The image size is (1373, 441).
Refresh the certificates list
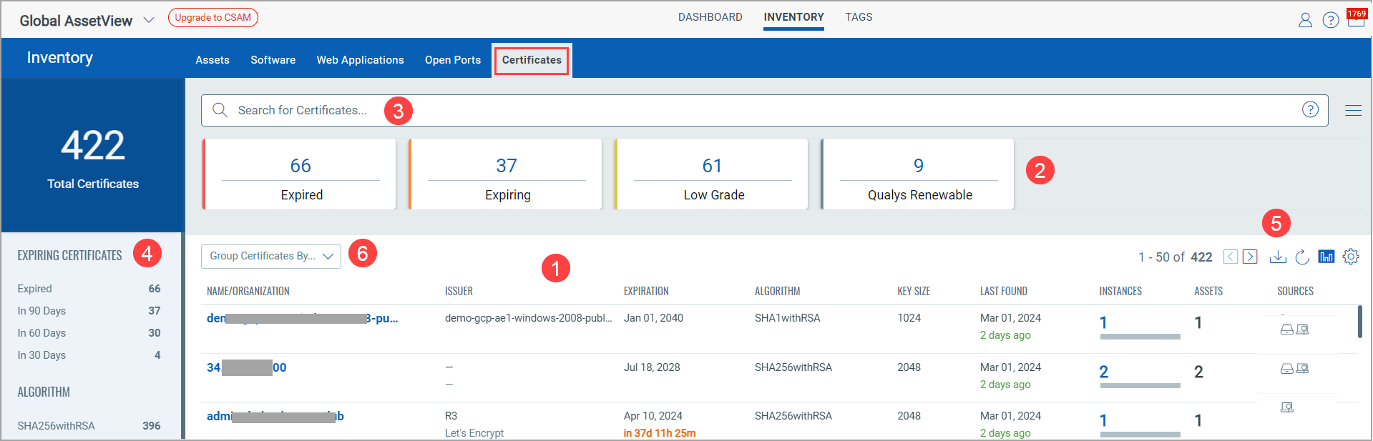tap(1302, 257)
